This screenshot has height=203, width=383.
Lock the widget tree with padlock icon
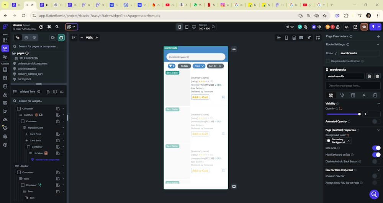(48, 92)
